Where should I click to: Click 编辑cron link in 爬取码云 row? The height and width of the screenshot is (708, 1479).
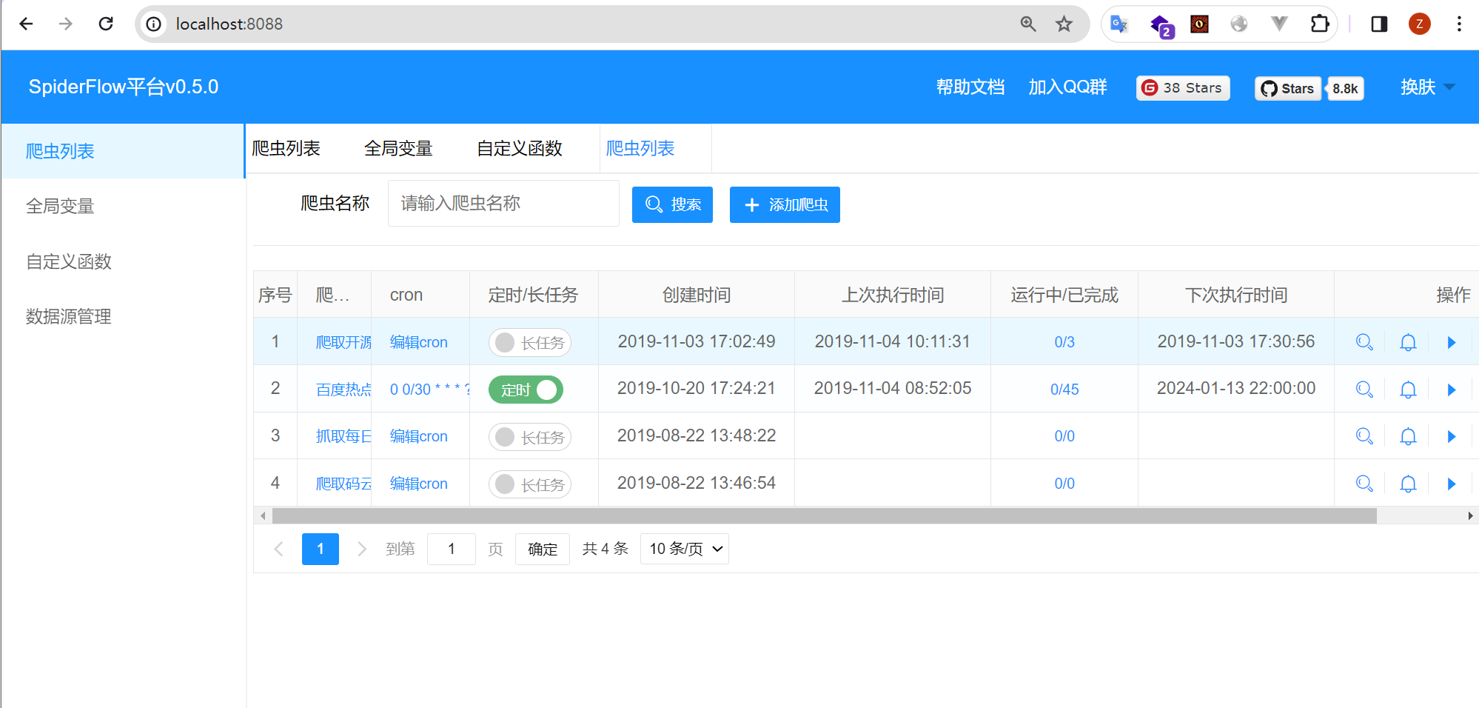coord(419,484)
